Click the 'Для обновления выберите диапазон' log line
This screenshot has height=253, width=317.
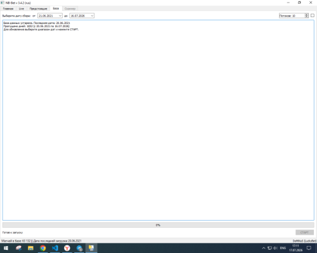(41, 30)
